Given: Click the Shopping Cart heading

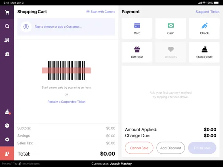Looking at the screenshot, I should tap(32, 12).
